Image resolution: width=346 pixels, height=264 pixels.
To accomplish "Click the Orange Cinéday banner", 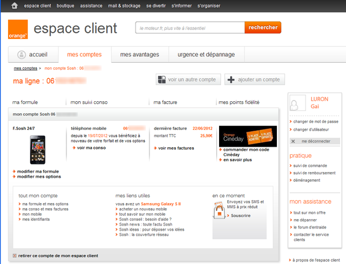I will point(248,136).
